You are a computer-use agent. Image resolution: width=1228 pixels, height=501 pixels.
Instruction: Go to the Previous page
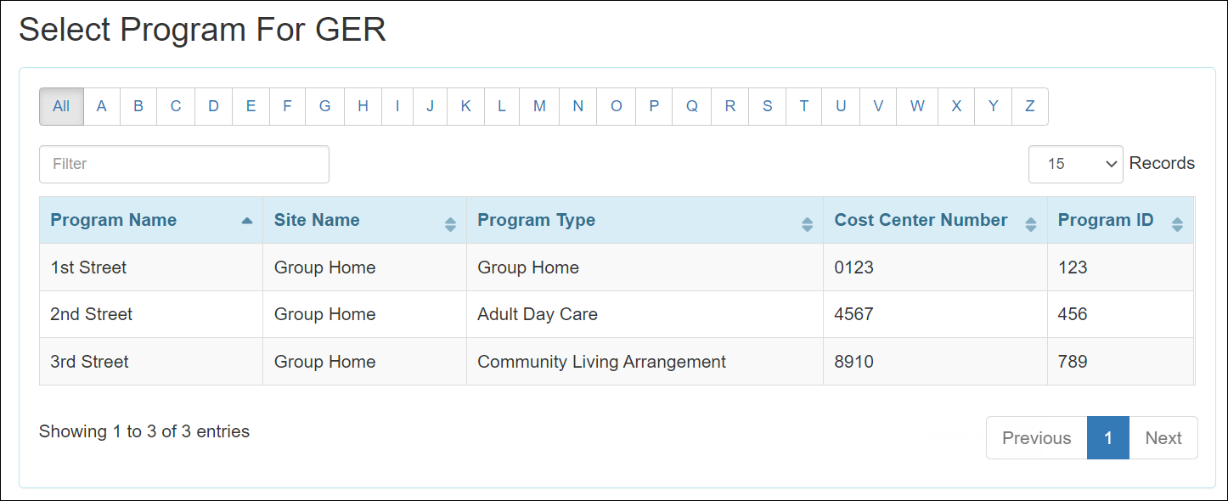1036,438
